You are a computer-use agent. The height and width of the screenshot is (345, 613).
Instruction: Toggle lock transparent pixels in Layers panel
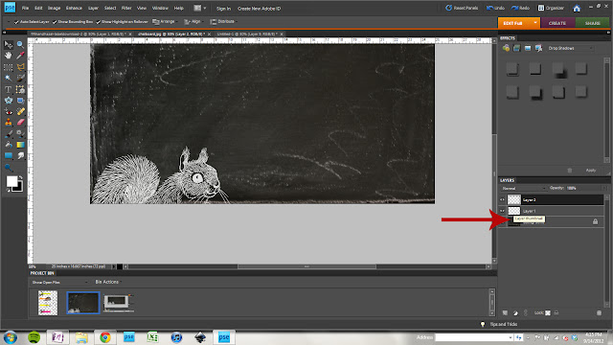point(548,313)
